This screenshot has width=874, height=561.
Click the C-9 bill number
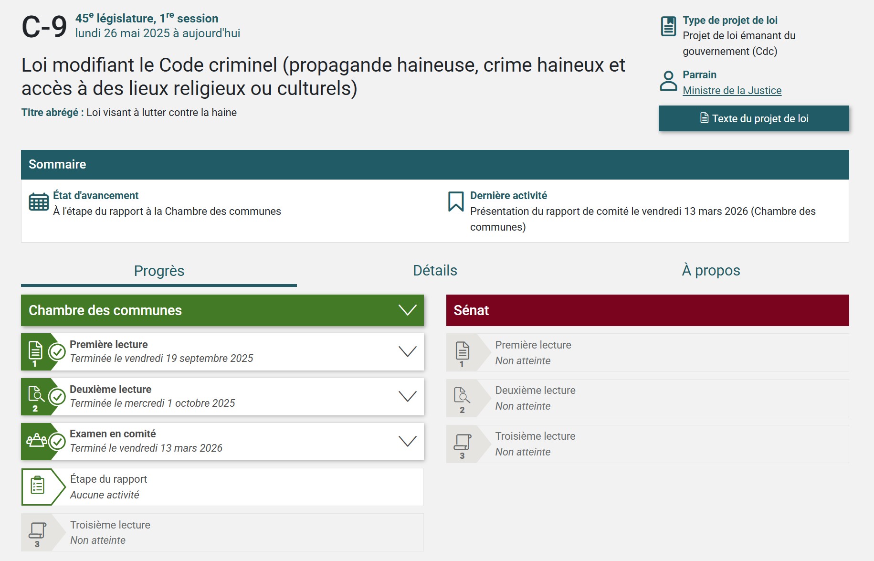pos(44,27)
